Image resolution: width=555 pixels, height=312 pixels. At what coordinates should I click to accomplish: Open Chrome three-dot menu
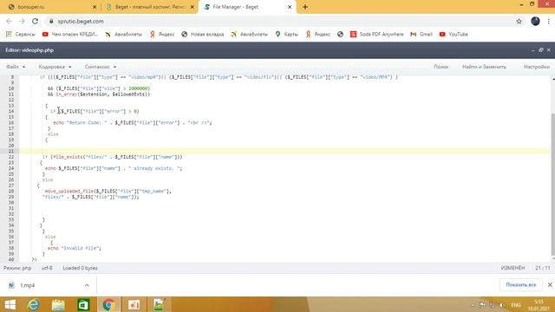[549, 21]
